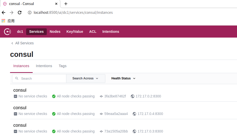This screenshot has width=237, height=135.
Task: Click address 172.17.0.3:8300
Action: coord(150,131)
